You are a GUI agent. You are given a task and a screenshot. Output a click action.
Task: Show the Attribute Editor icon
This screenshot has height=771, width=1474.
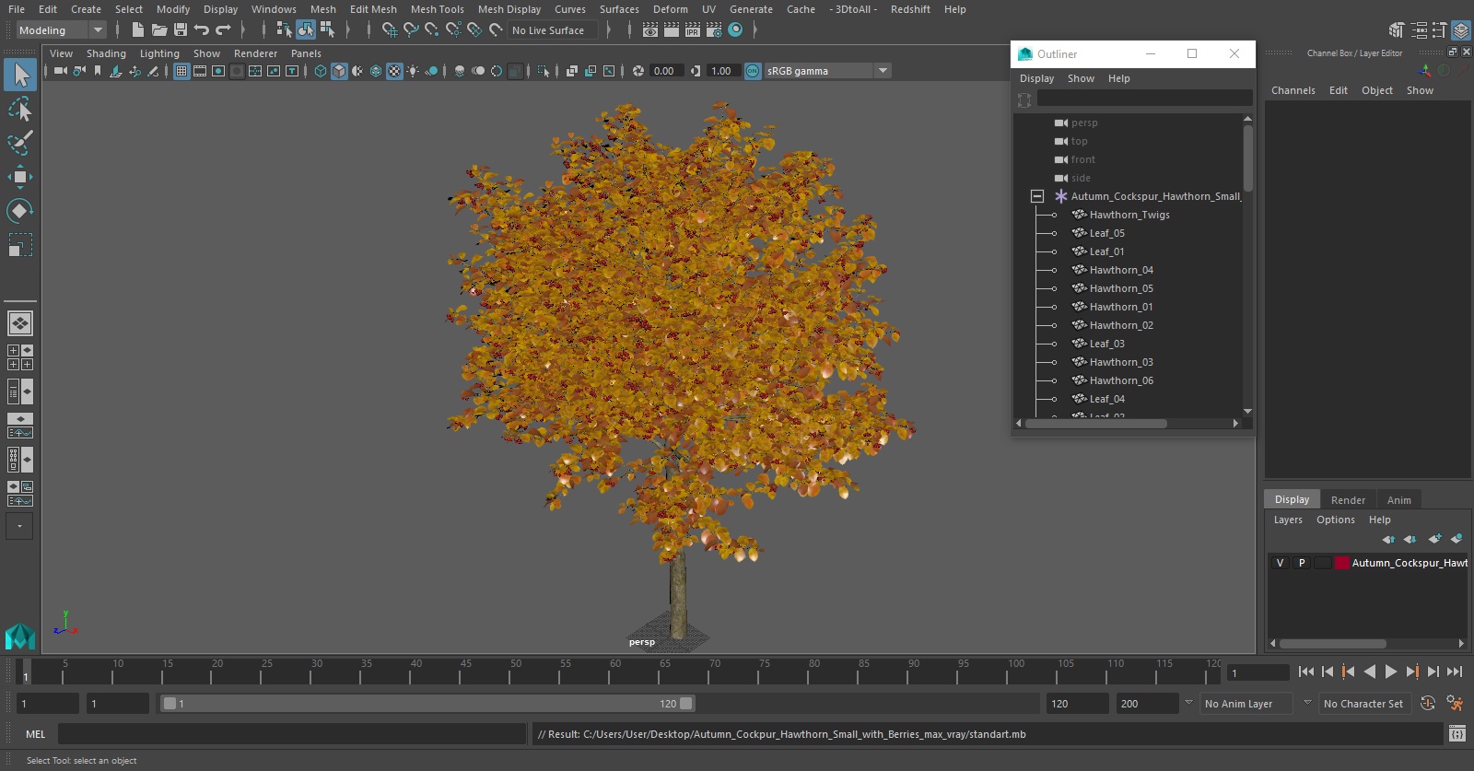click(1419, 29)
